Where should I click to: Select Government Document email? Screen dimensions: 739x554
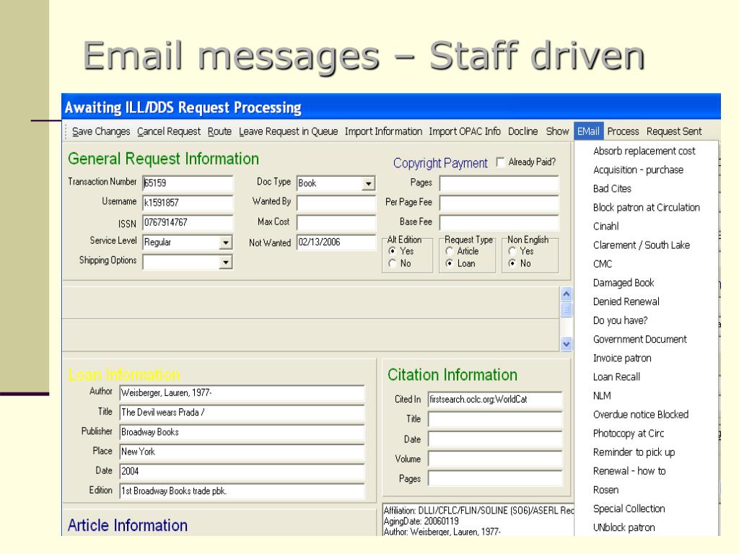639,339
